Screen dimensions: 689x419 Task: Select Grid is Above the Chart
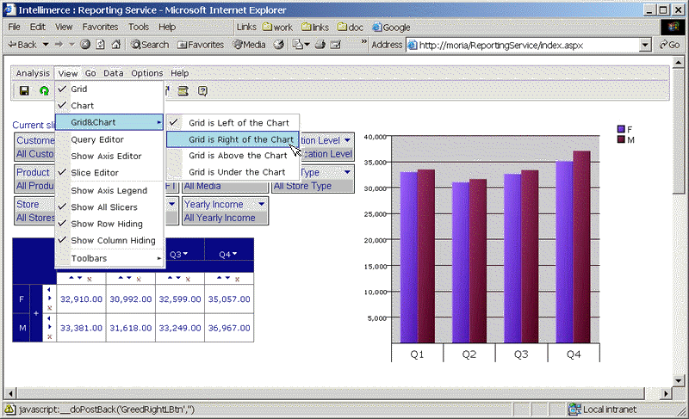coord(233,156)
